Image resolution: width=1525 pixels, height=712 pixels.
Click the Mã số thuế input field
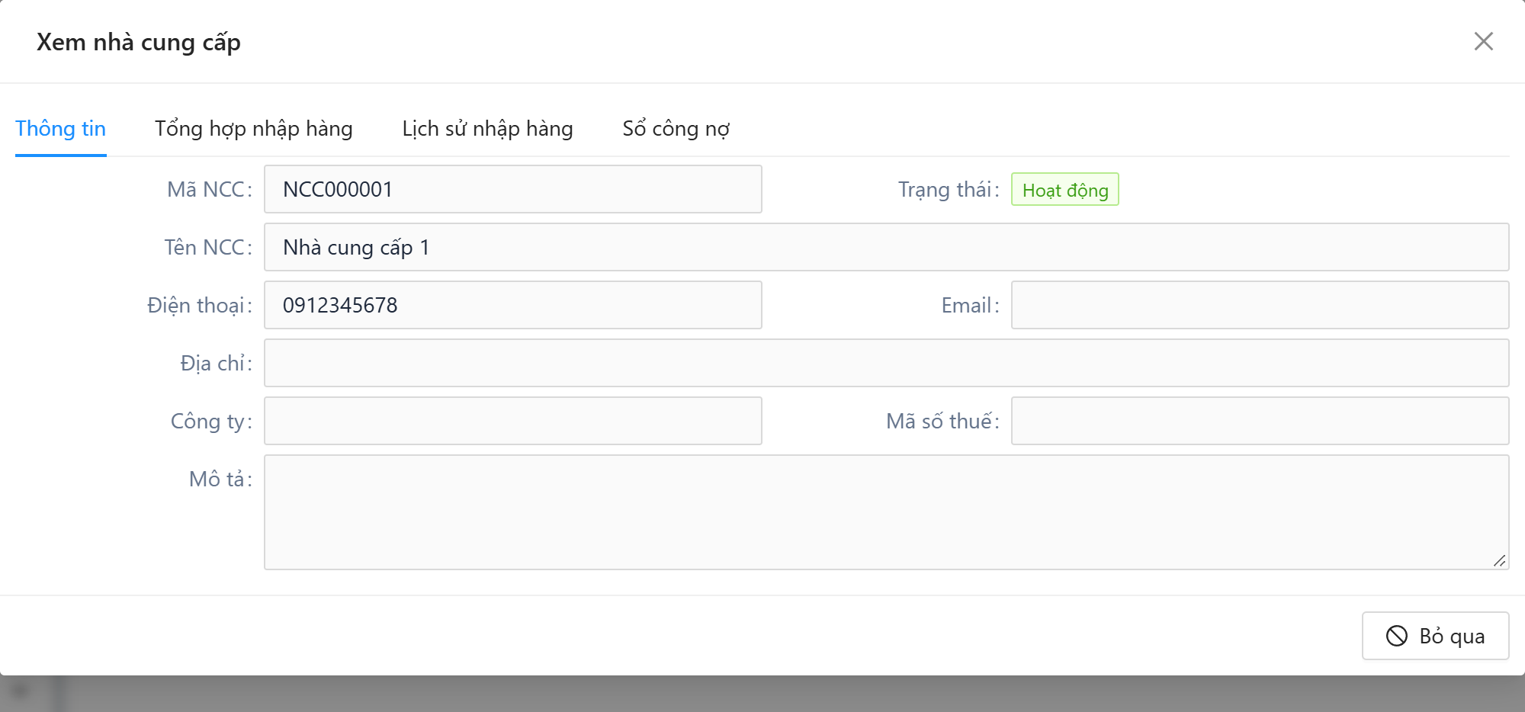(1260, 421)
